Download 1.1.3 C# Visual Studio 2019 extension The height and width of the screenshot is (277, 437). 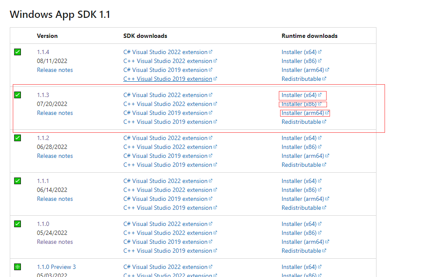click(x=168, y=113)
